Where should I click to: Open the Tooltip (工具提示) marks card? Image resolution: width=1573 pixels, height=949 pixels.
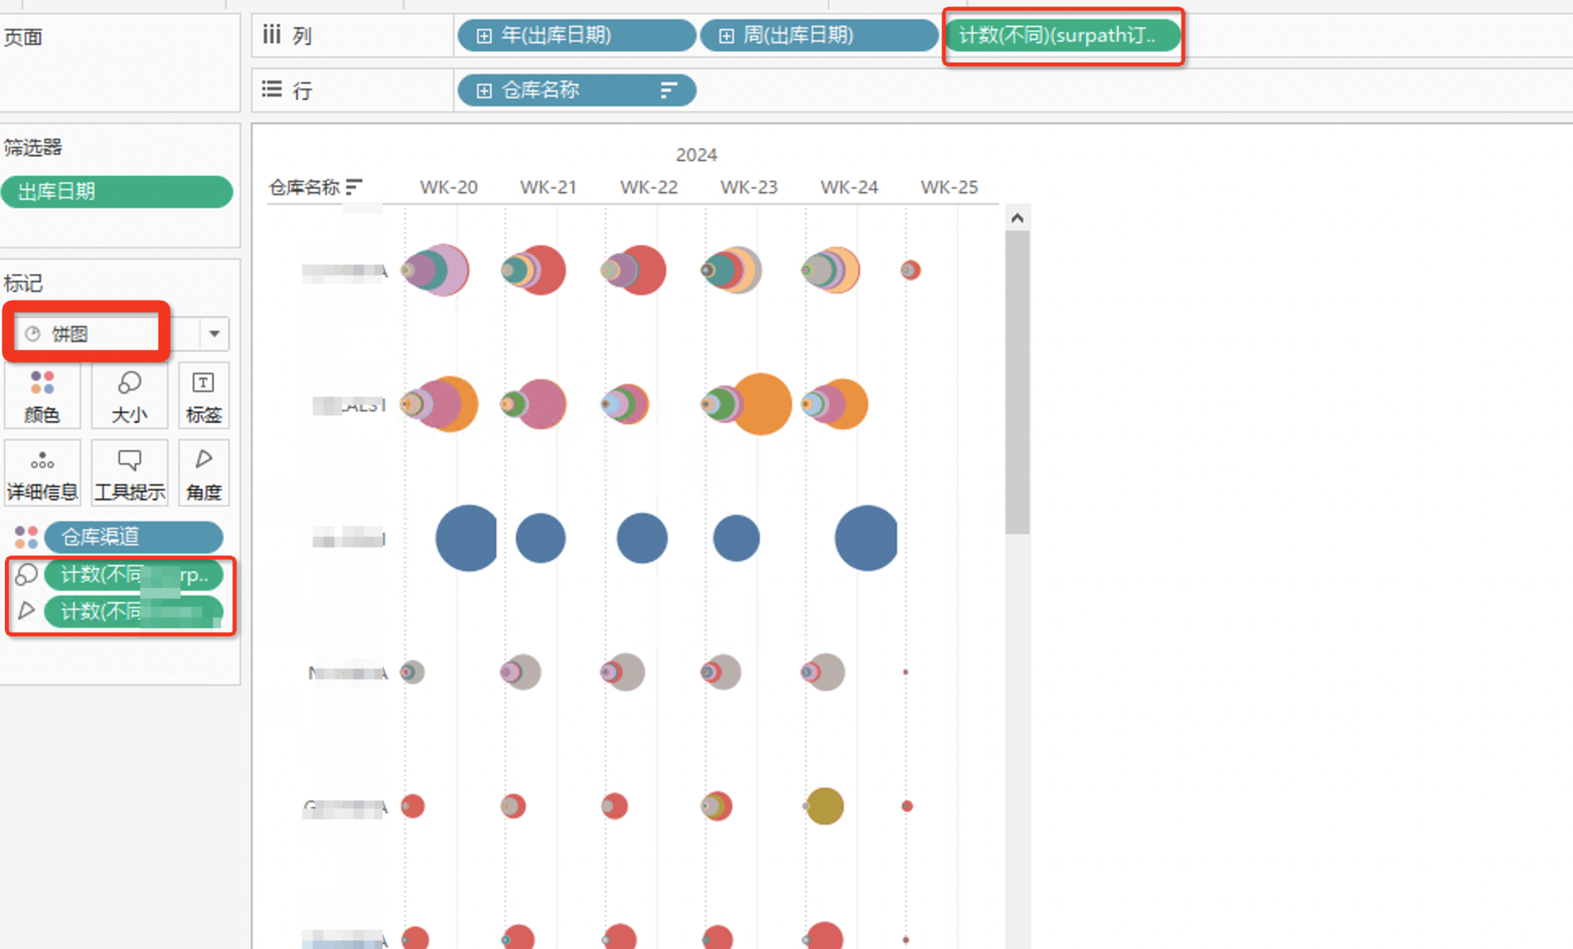(129, 474)
